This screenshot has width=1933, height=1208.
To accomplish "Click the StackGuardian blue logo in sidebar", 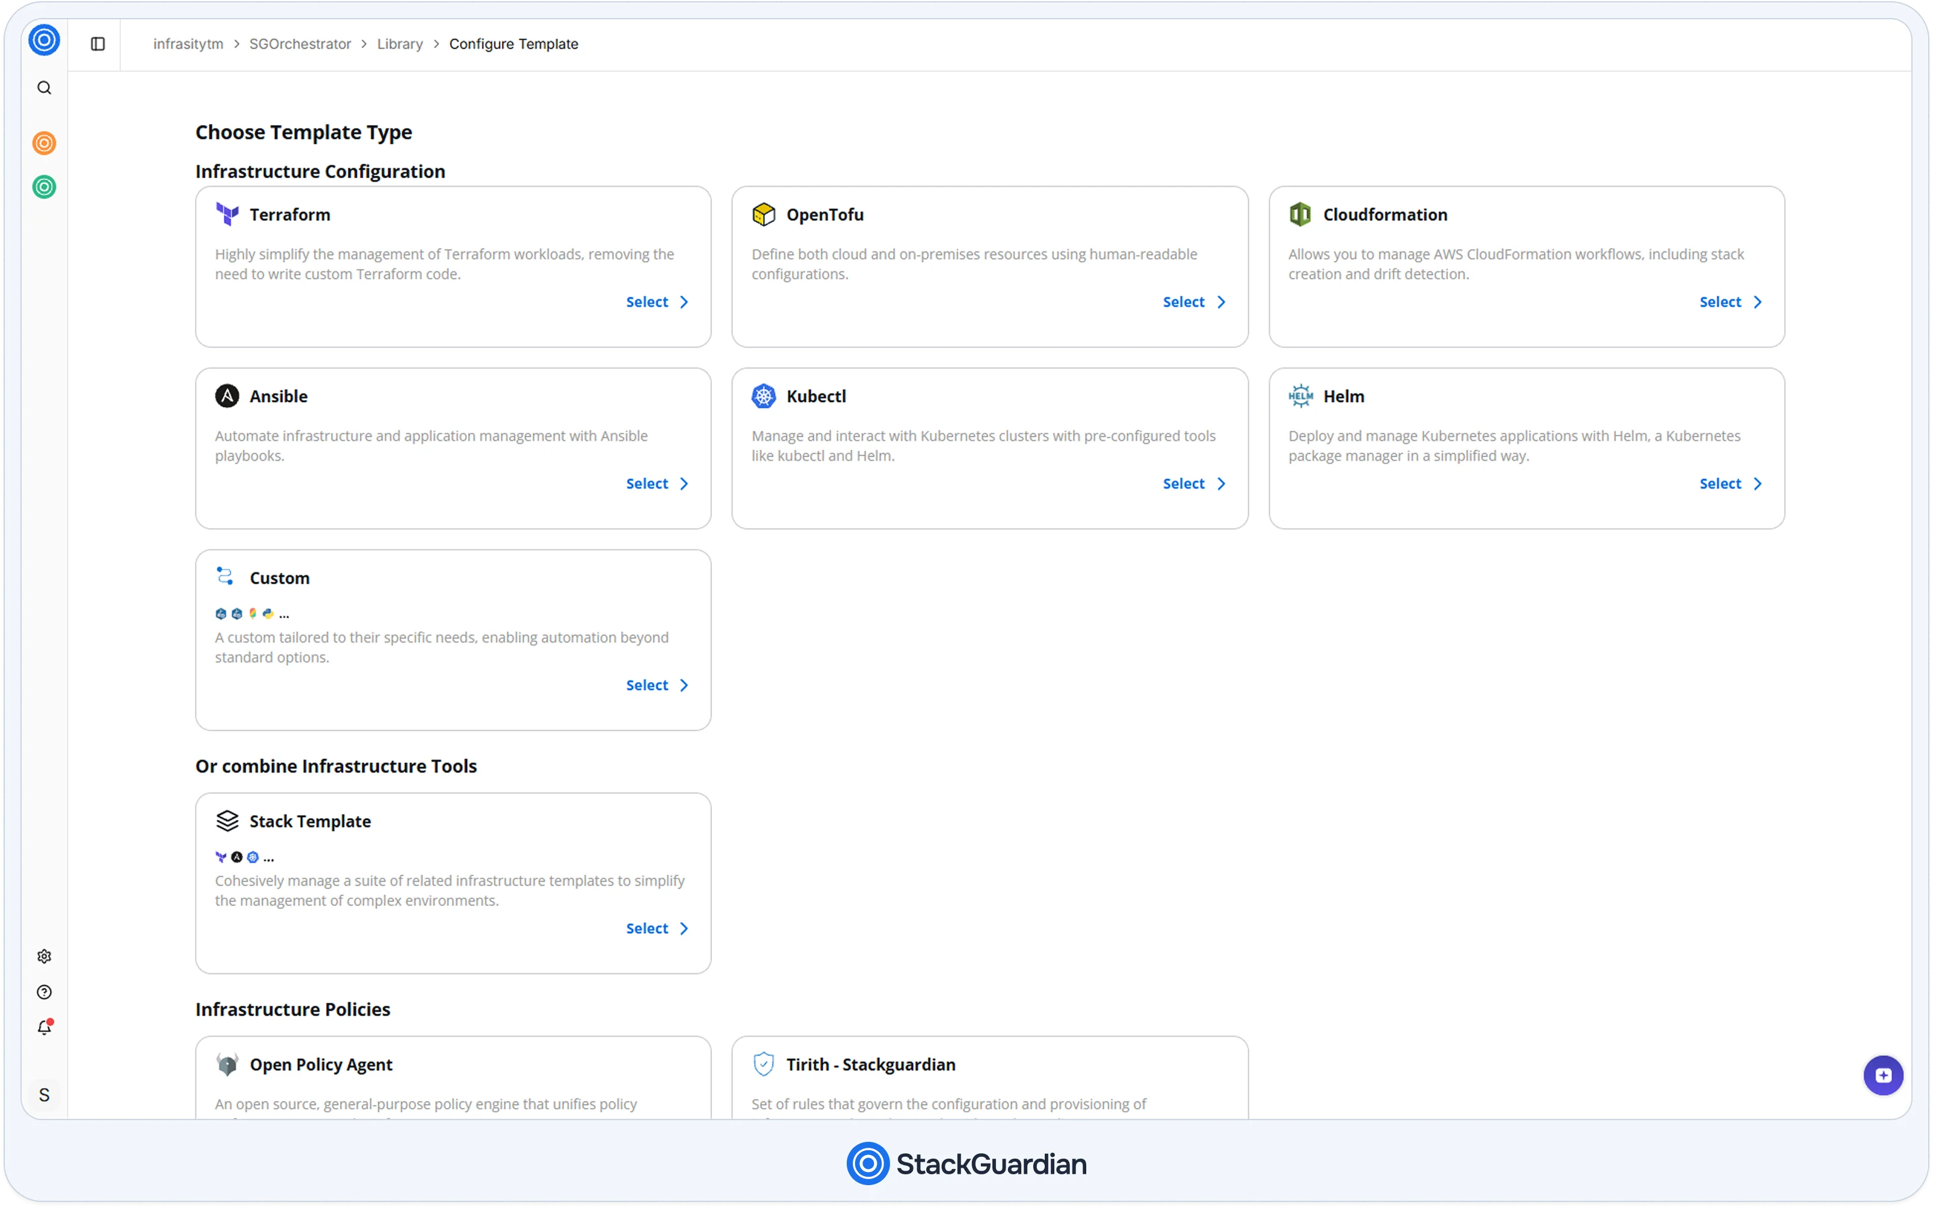I will tap(44, 40).
